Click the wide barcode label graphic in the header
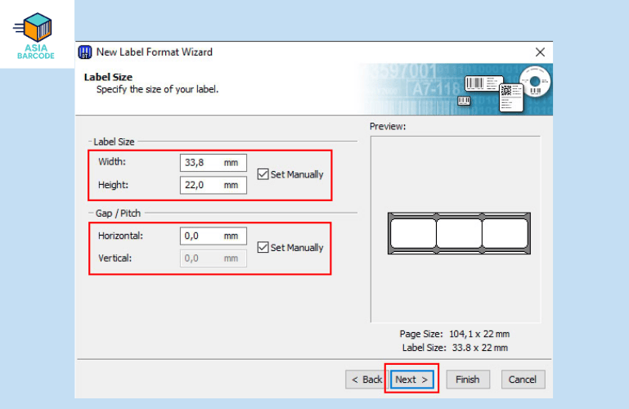The width and height of the screenshot is (629, 409). pyautogui.click(x=480, y=83)
